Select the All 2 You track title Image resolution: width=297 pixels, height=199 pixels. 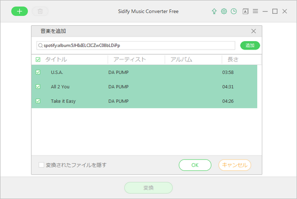[60, 87]
